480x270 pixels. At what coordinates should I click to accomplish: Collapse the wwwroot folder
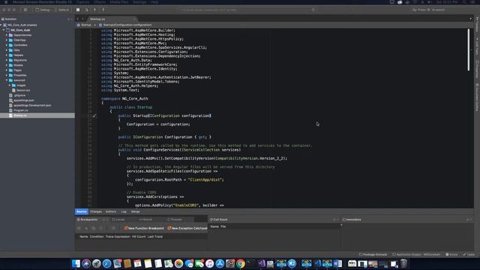[7, 80]
